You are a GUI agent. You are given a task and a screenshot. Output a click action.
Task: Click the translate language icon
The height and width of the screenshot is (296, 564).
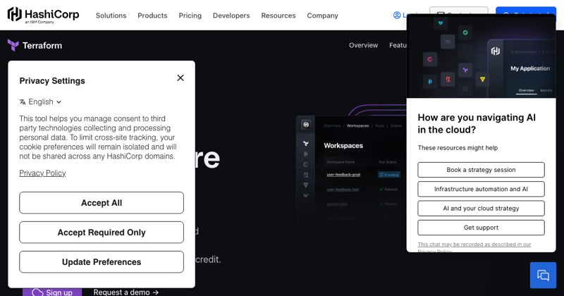point(23,102)
